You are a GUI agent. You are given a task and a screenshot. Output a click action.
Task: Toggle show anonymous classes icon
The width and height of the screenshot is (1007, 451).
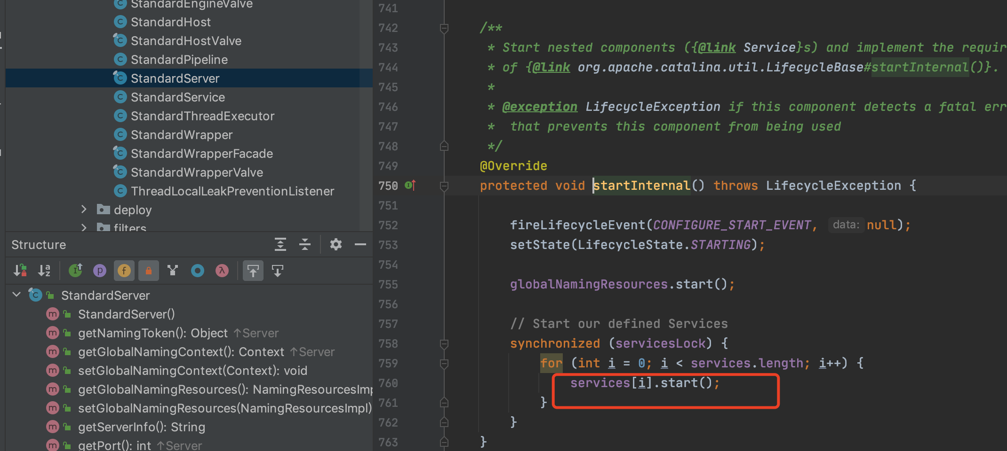pyautogui.click(x=198, y=271)
